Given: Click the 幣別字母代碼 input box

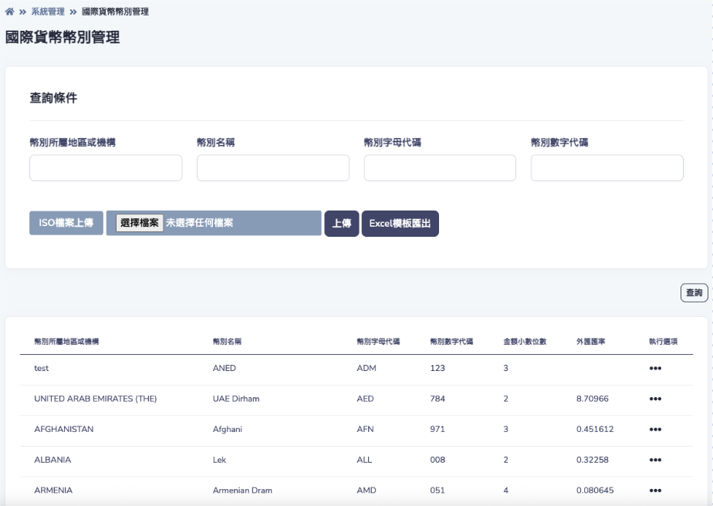Looking at the screenshot, I should pos(440,168).
